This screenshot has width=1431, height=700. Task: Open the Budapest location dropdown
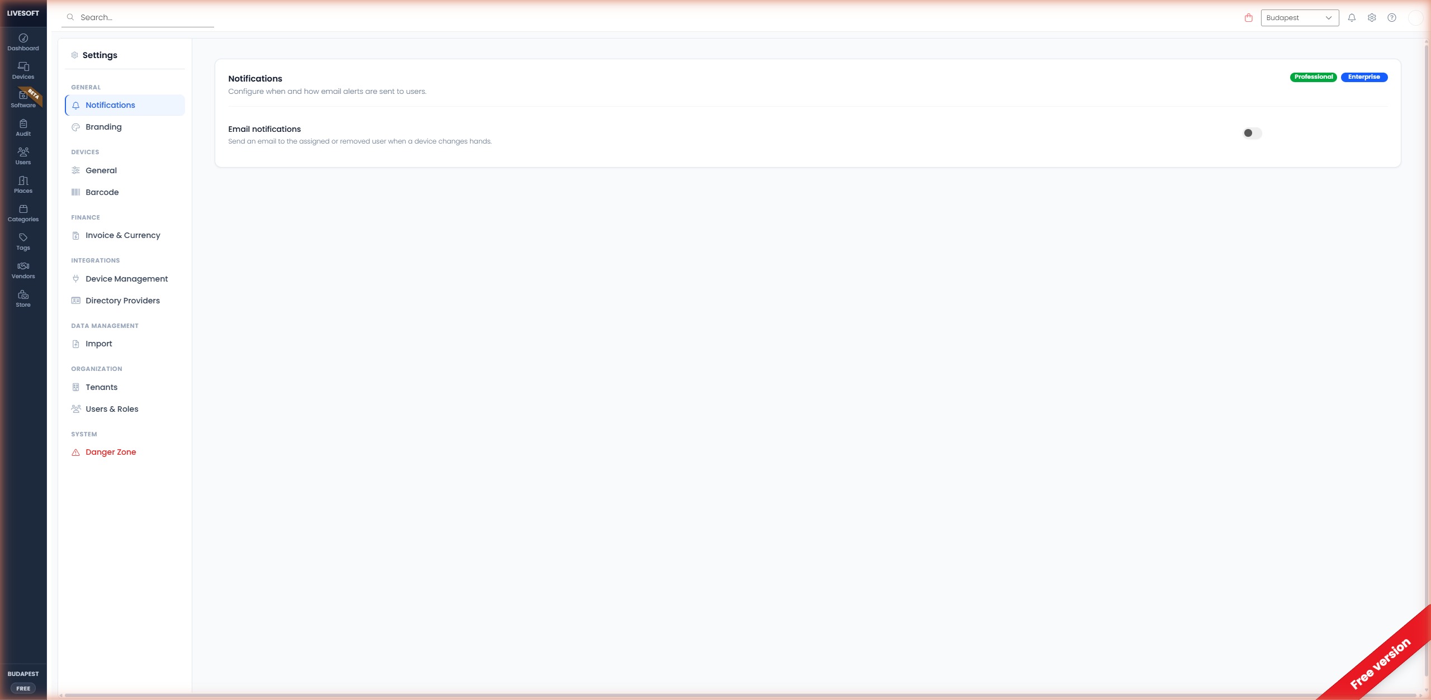click(1299, 17)
